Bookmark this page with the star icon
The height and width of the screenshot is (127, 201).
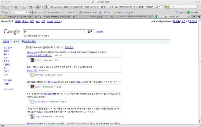pyautogui.click(x=157, y=7)
